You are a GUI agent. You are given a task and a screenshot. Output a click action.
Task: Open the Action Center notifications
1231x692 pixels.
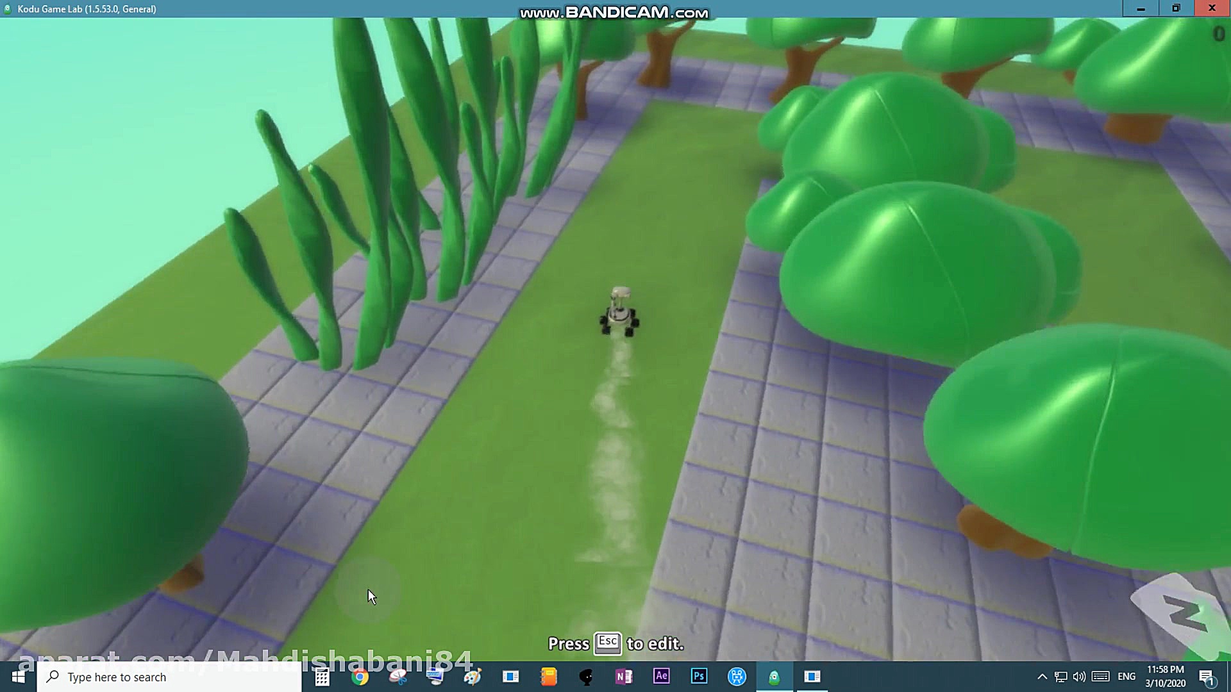(1207, 677)
